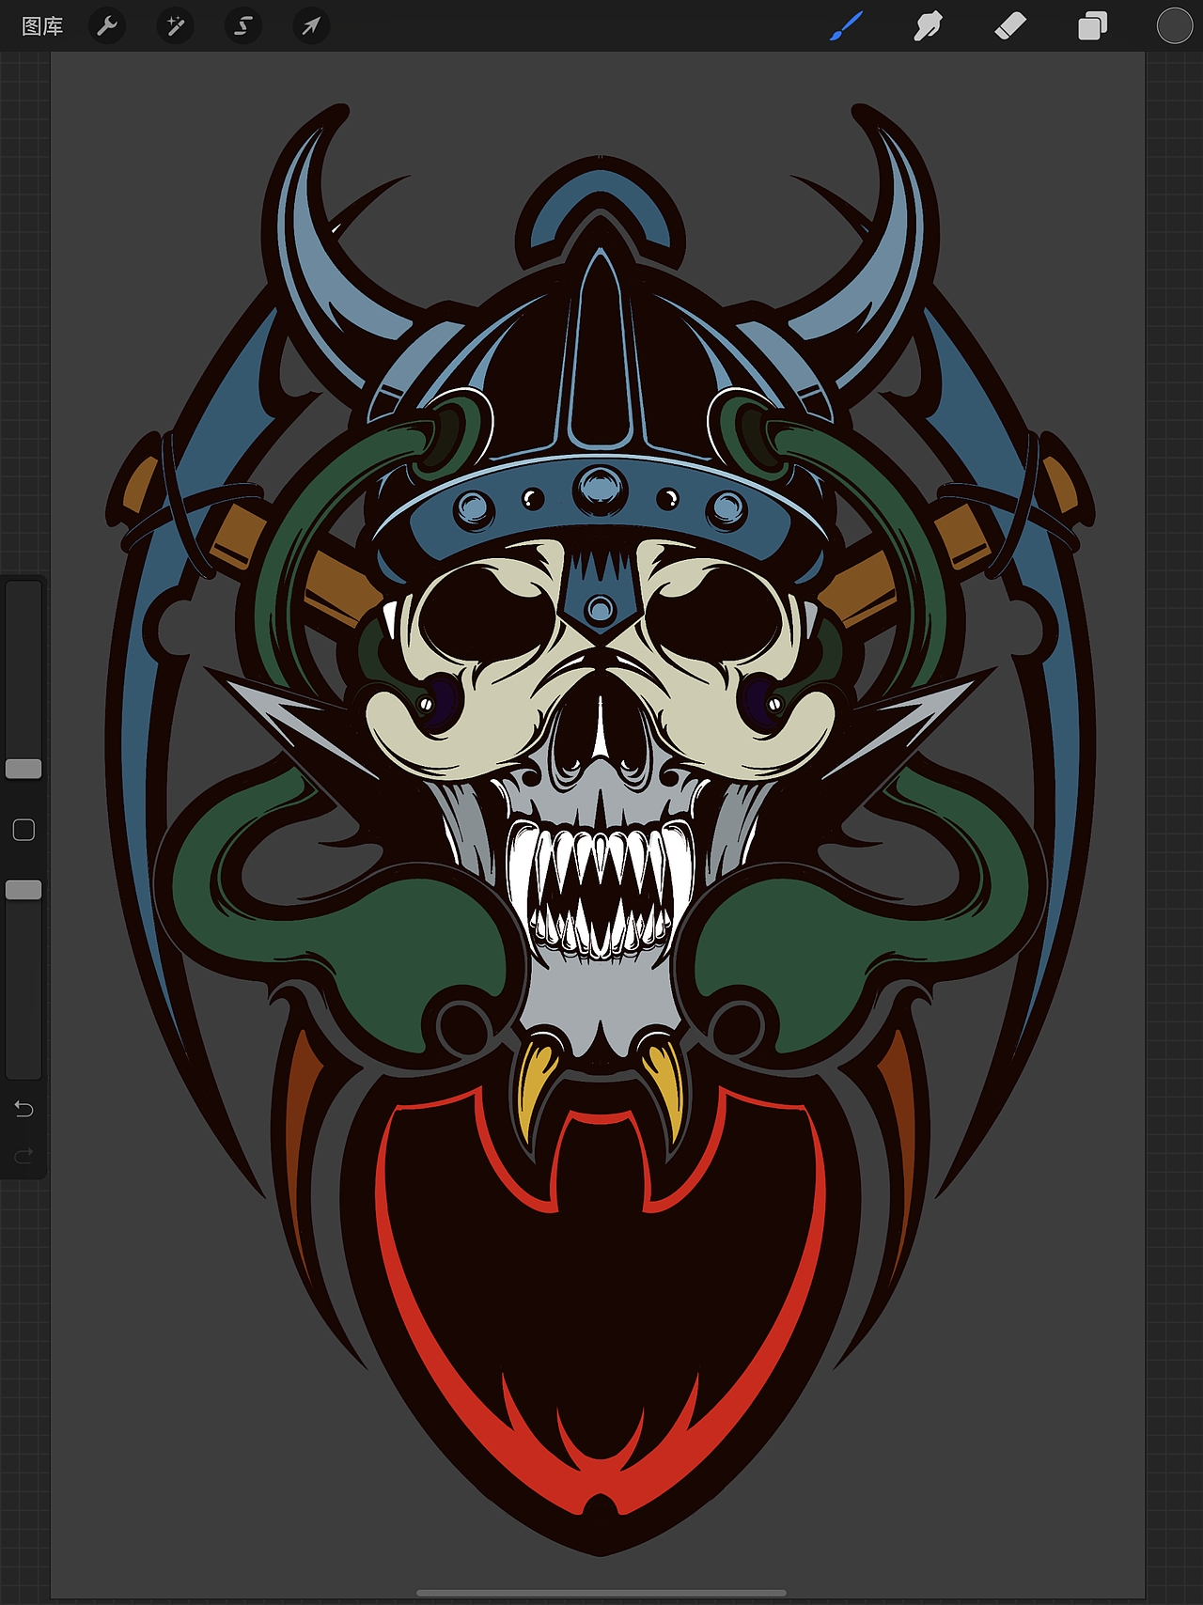
Task: Activate the Transform arrow tool
Action: tap(311, 25)
